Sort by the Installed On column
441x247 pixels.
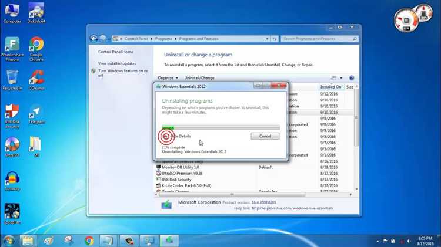(x=330, y=87)
